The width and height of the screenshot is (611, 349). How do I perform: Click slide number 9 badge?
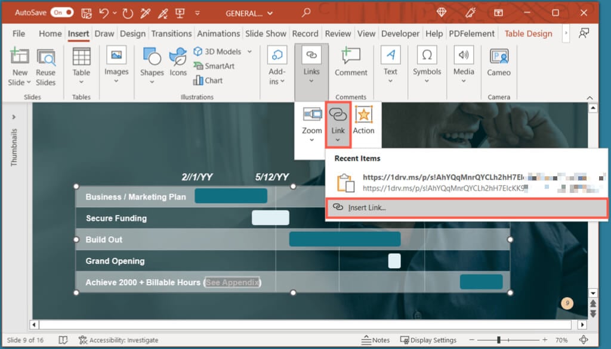(x=567, y=303)
